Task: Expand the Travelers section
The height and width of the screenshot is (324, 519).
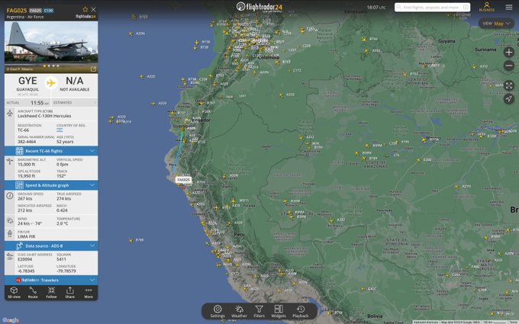Action: coord(51,280)
